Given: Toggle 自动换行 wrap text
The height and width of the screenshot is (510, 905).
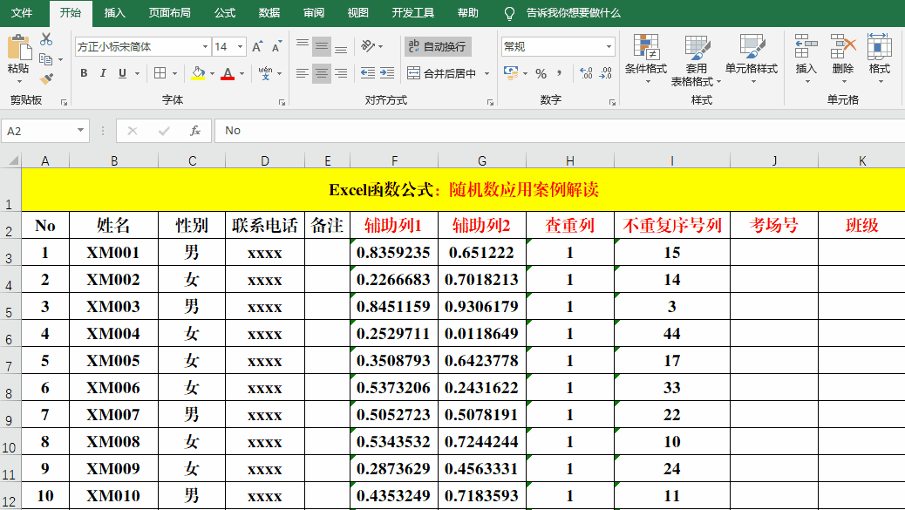Looking at the screenshot, I should [x=438, y=47].
